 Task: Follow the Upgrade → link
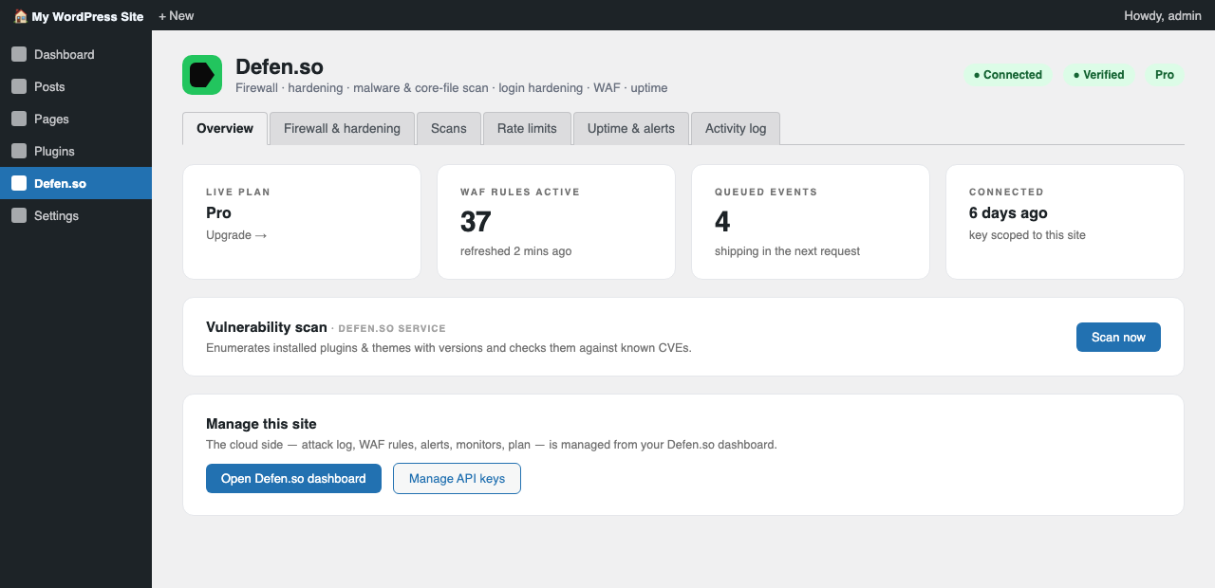236,235
